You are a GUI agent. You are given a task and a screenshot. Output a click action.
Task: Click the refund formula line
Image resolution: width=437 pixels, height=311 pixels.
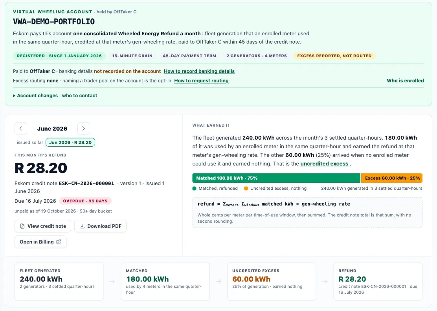274,204
